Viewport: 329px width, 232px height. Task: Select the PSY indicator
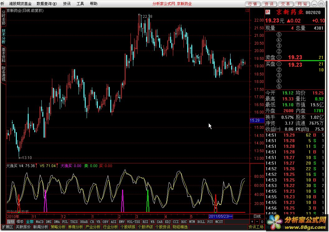[210, 222]
